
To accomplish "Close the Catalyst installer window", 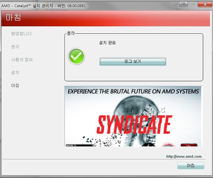I will click(x=205, y=4).
